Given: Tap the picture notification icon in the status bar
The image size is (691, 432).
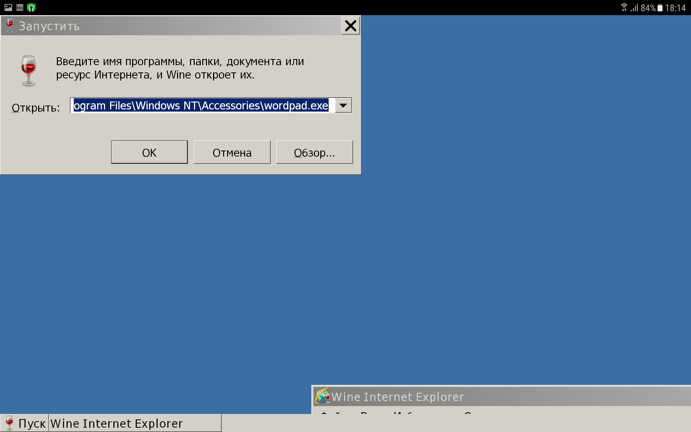Looking at the screenshot, I should pyautogui.click(x=8, y=8).
